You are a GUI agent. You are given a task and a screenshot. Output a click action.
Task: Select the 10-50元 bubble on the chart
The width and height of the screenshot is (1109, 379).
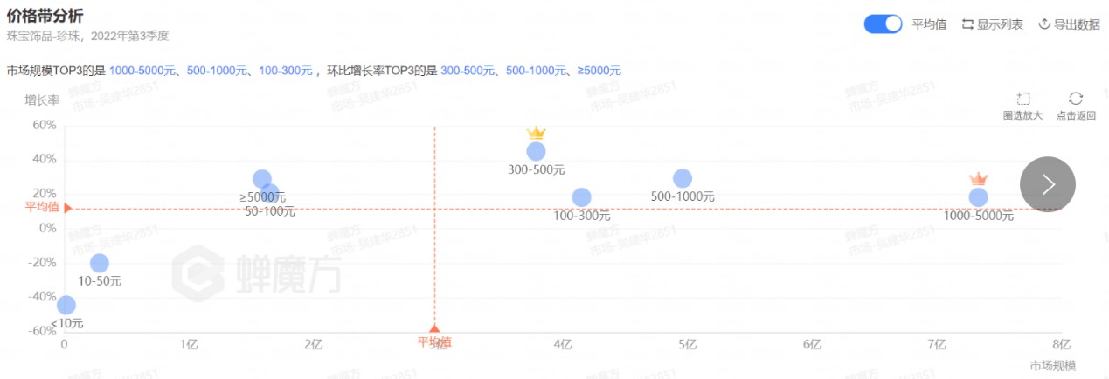[100, 263]
